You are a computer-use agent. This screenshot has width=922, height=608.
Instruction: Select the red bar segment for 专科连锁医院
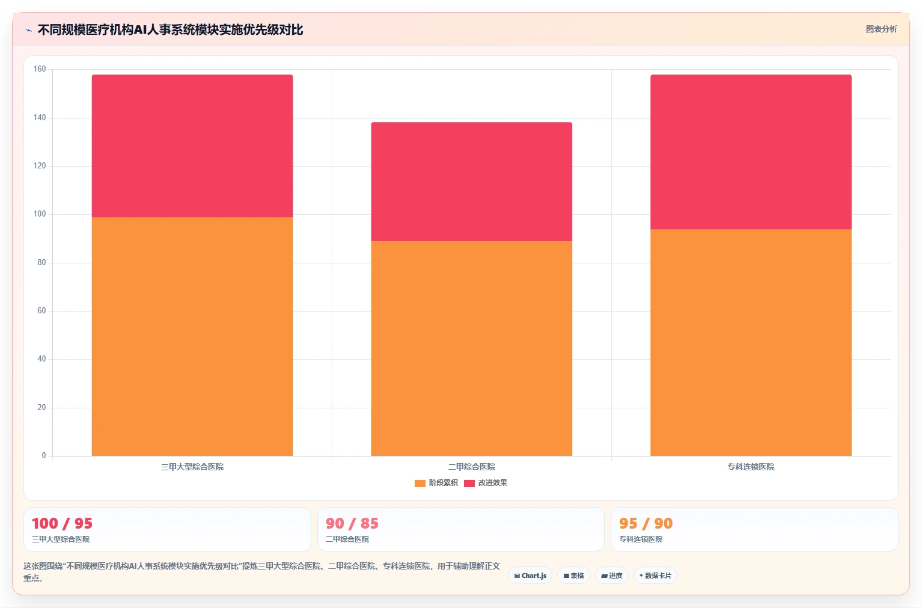click(x=751, y=152)
